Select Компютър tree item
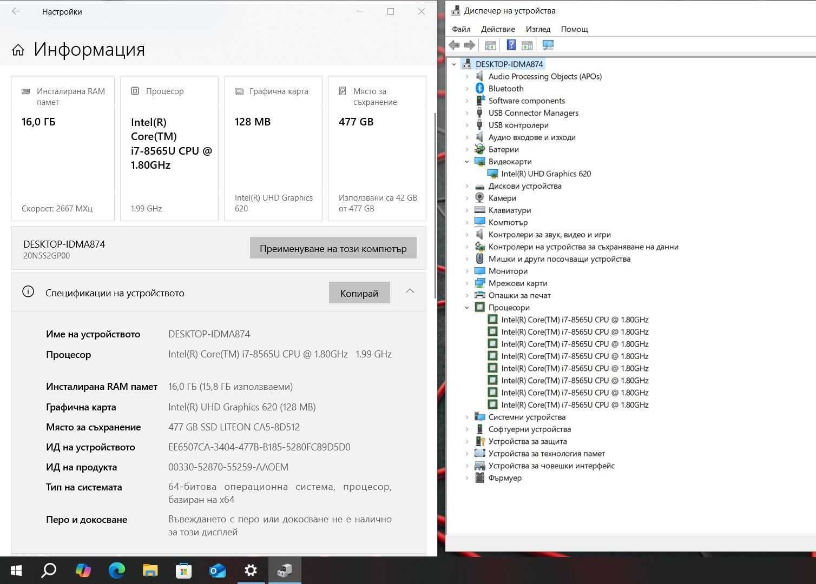The image size is (816, 584). 508,222
